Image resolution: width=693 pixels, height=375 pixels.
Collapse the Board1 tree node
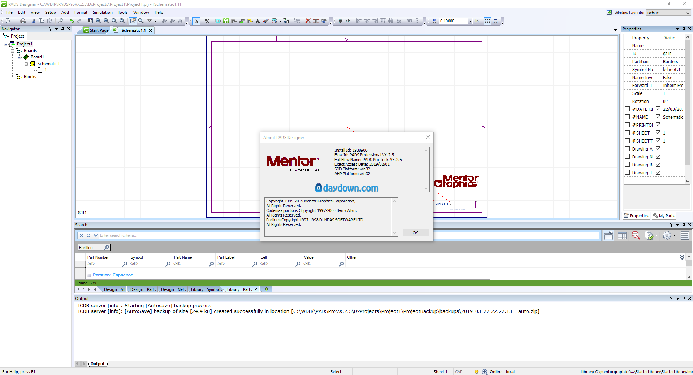pyautogui.click(x=19, y=57)
